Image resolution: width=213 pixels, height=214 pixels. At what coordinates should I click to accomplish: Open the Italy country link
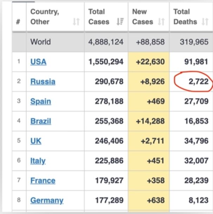tap(38, 161)
